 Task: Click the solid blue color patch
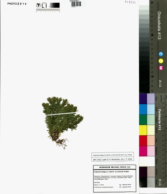143,109
